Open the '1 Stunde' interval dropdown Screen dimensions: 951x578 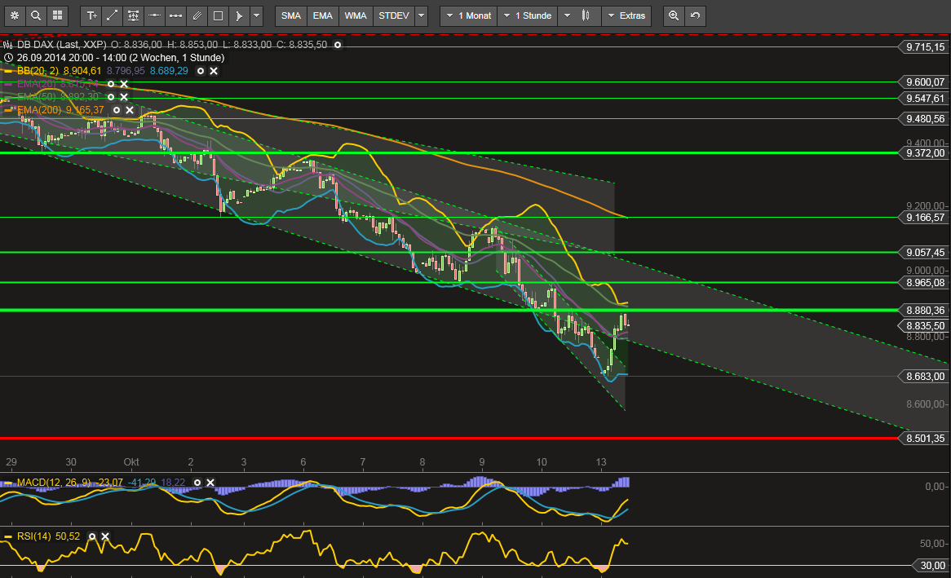(527, 15)
